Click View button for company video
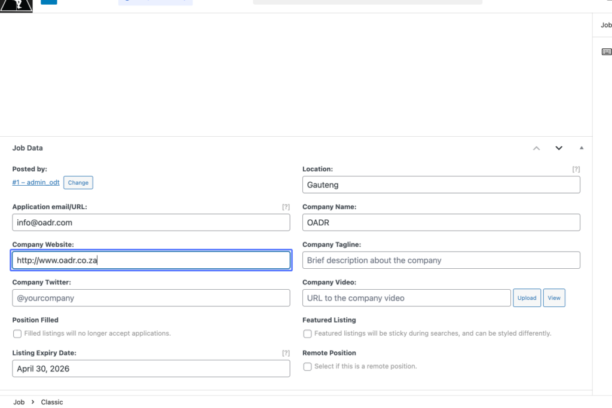612x408 pixels. click(x=554, y=298)
